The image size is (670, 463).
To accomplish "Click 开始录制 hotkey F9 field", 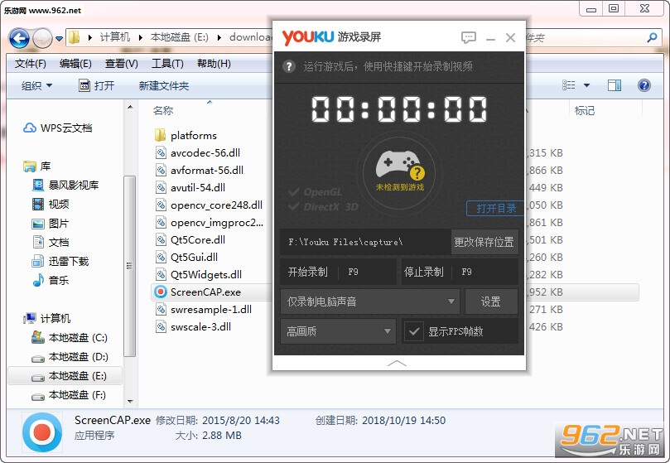I will point(339,272).
